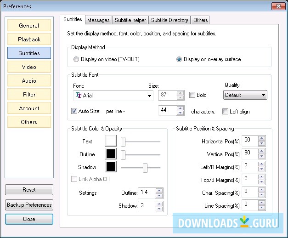Open the Quality dropdown set to Default
The image size is (288, 238).
pos(245,95)
